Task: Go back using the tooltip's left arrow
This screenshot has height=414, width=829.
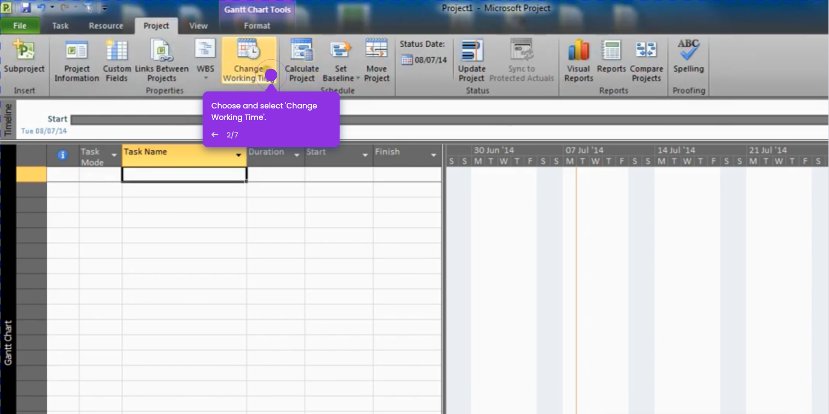Action: (215, 135)
